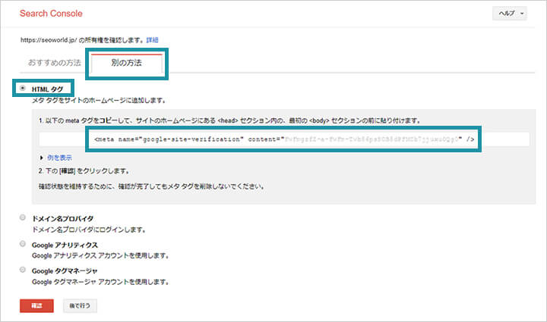The height and width of the screenshot is (322, 547).
Task: Click the 後で行う button
Action: click(80, 305)
